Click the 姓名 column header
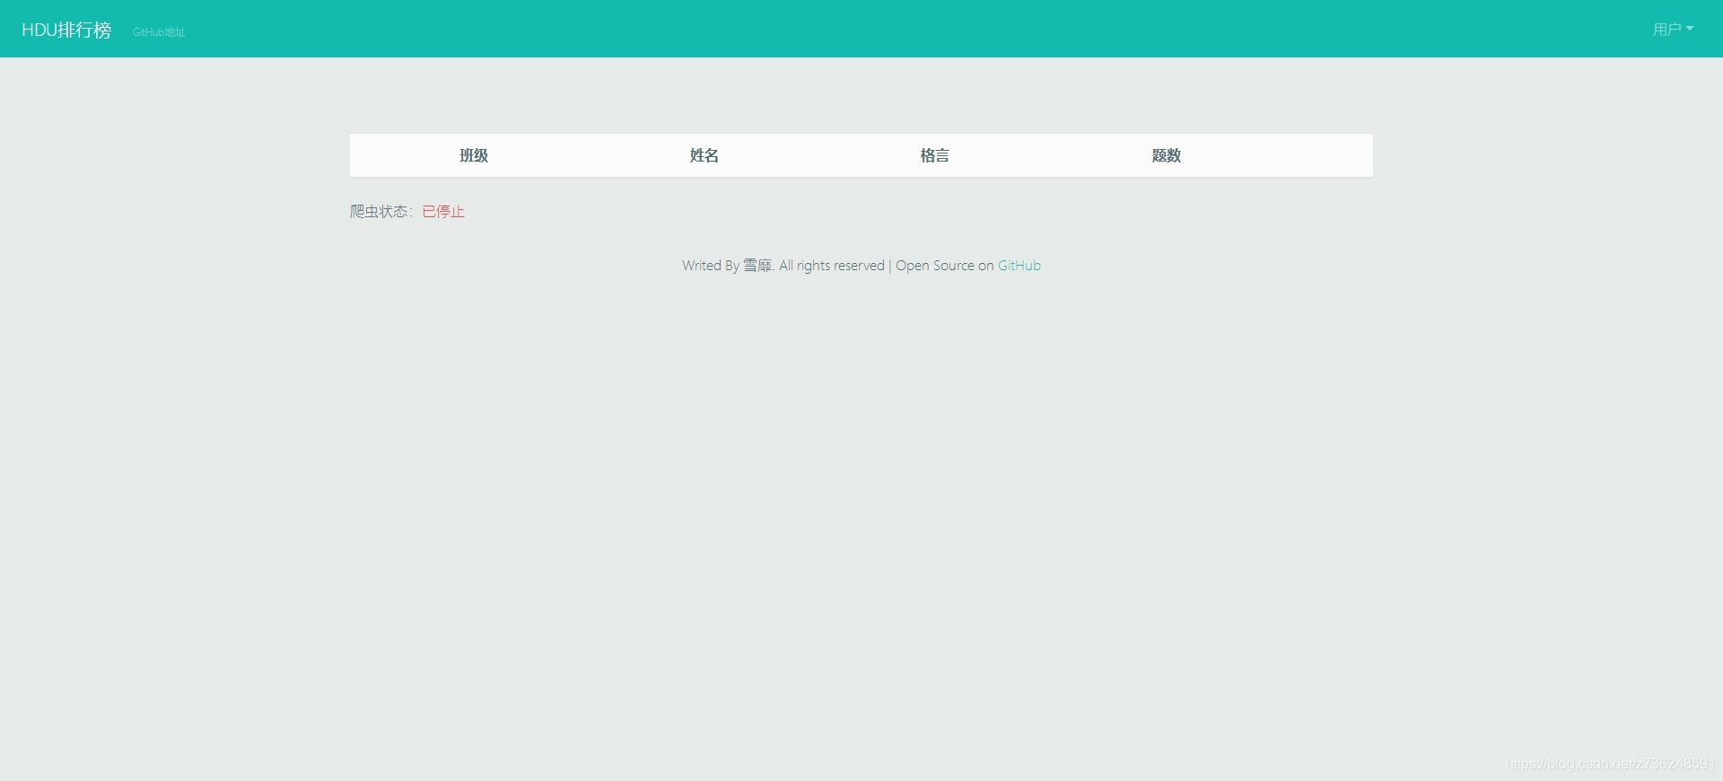 [704, 155]
